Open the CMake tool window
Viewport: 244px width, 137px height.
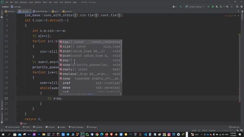[61, 127]
